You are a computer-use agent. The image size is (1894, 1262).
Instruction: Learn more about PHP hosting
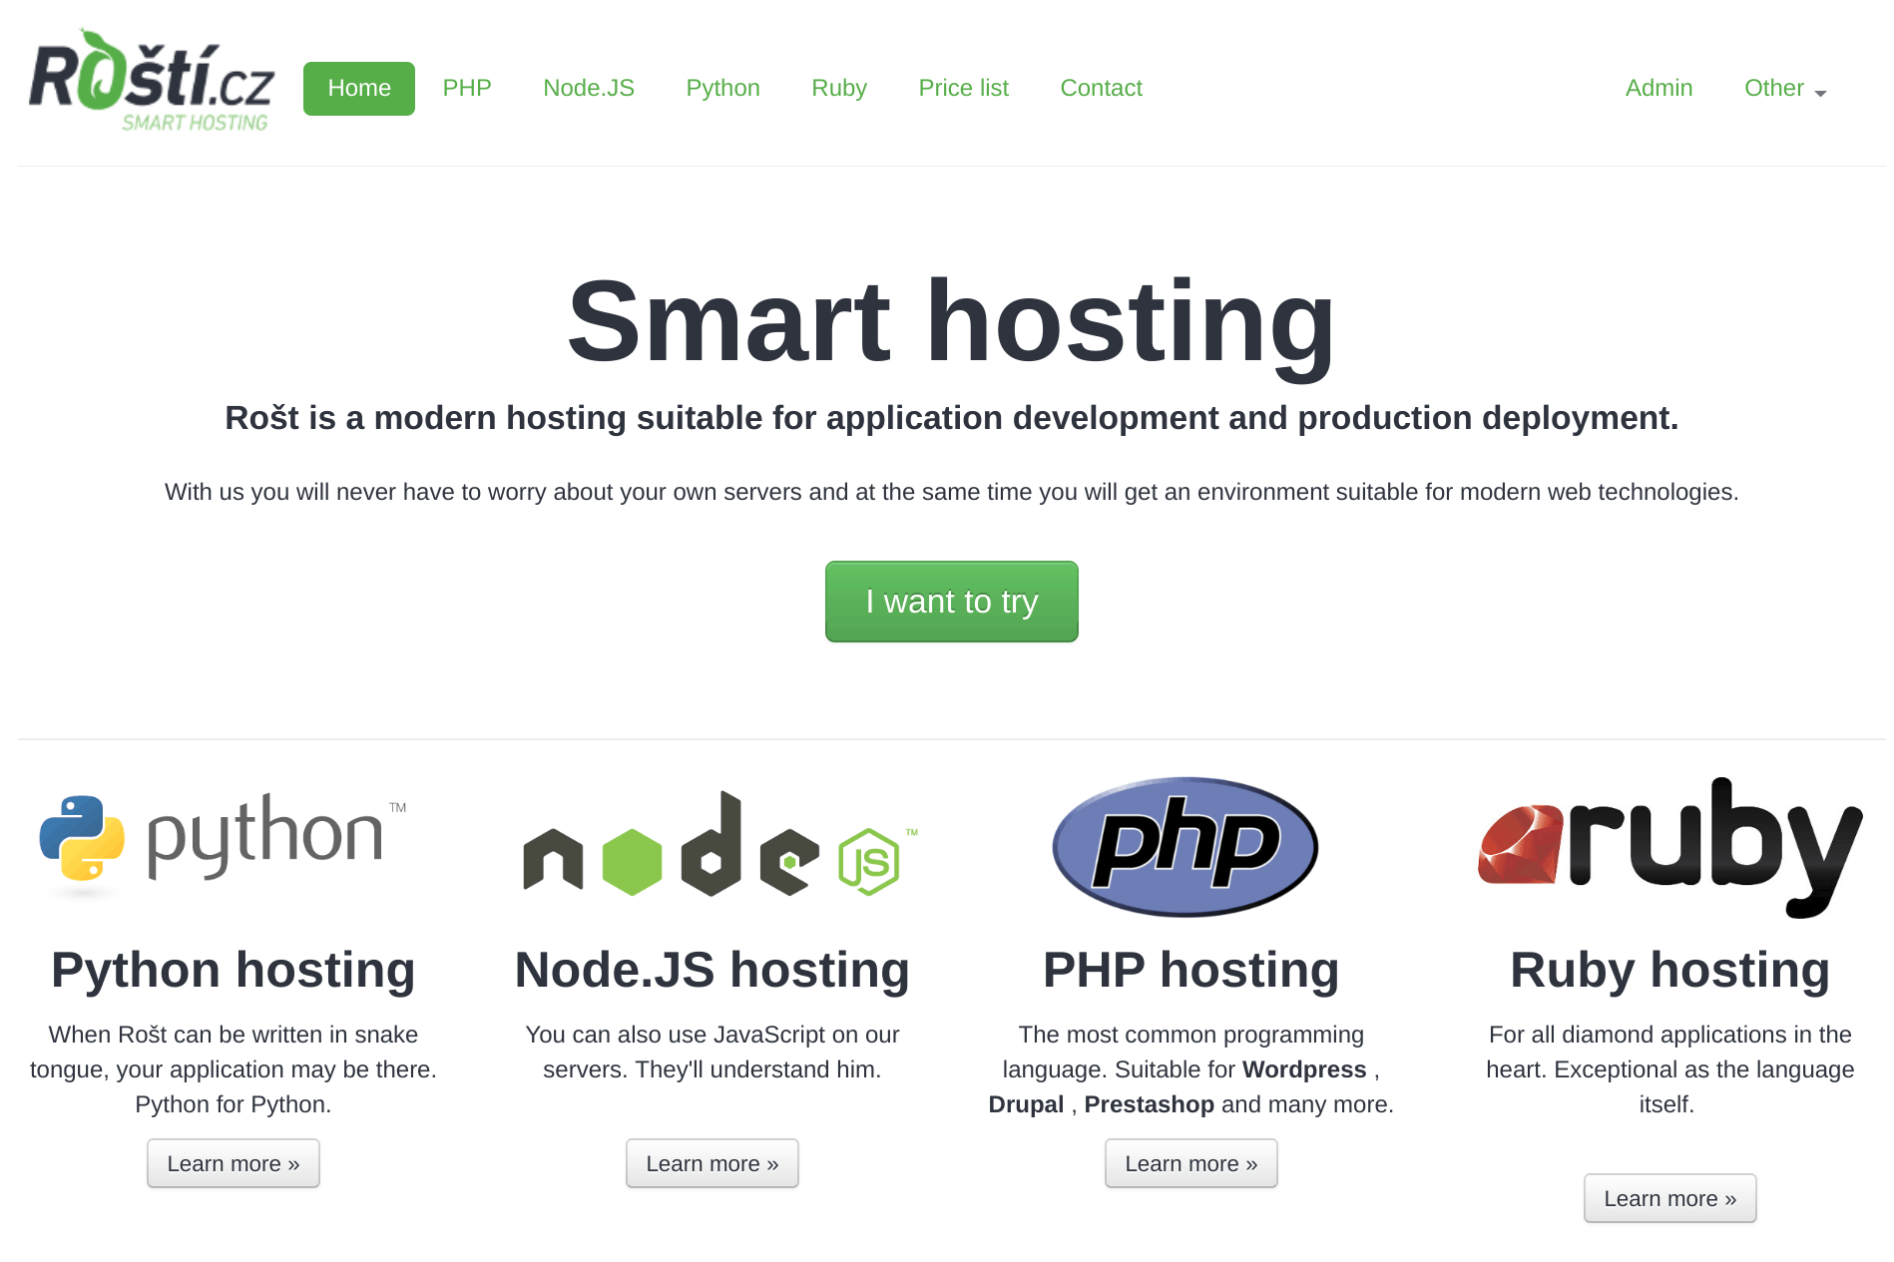(x=1191, y=1163)
